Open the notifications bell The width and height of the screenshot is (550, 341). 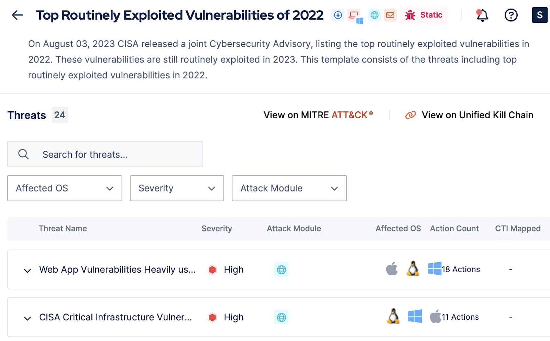pyautogui.click(x=482, y=15)
